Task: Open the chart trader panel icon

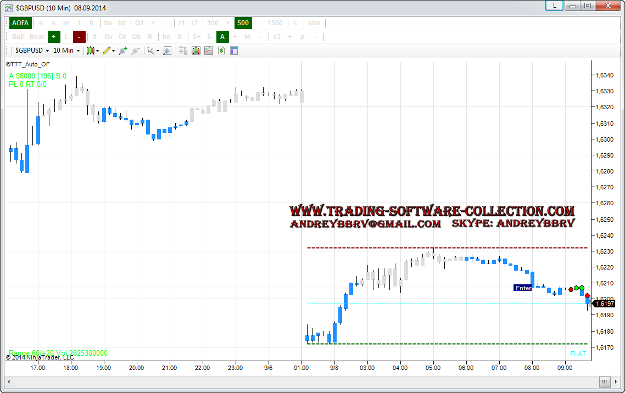Action: (182, 50)
